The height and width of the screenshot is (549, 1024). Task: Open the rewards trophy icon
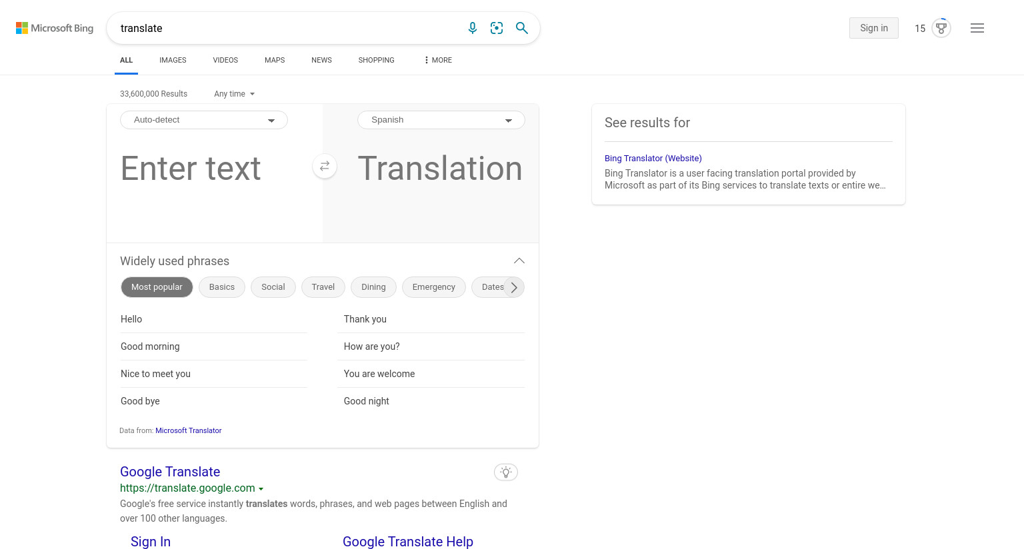point(941,28)
